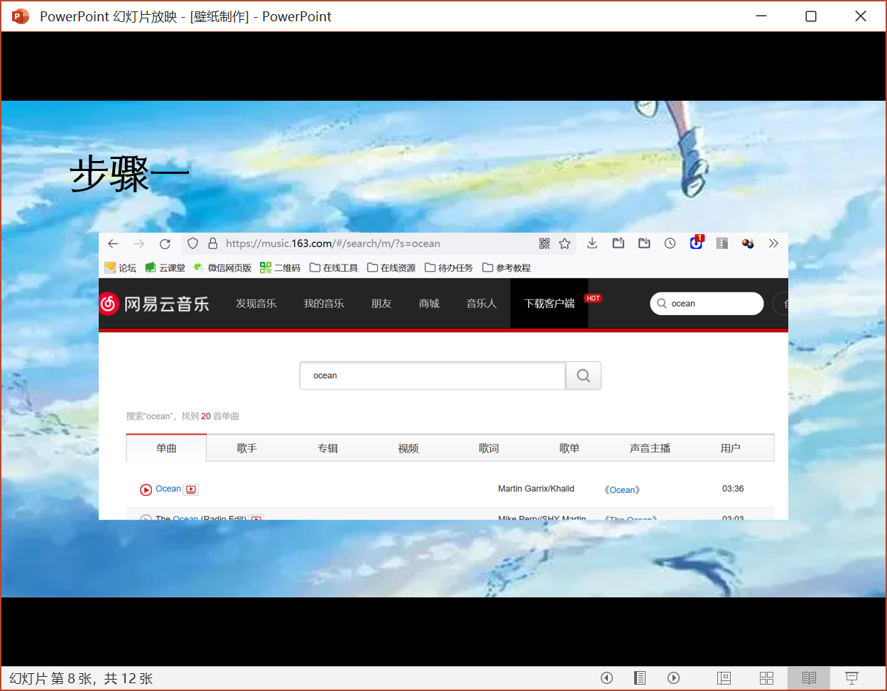
Task: Click the magnifier search button beside ocean field
Action: pyautogui.click(x=584, y=375)
